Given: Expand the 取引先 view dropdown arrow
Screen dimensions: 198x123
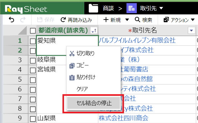Looking at the screenshot, I should (x=161, y=8).
